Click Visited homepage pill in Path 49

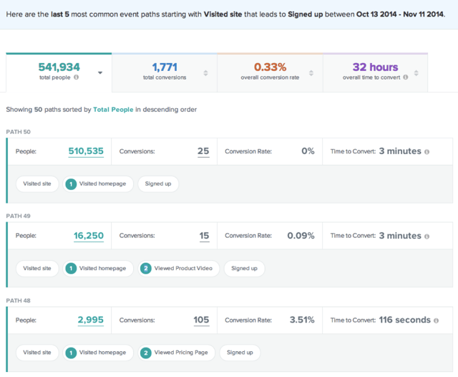pyautogui.click(x=98, y=269)
